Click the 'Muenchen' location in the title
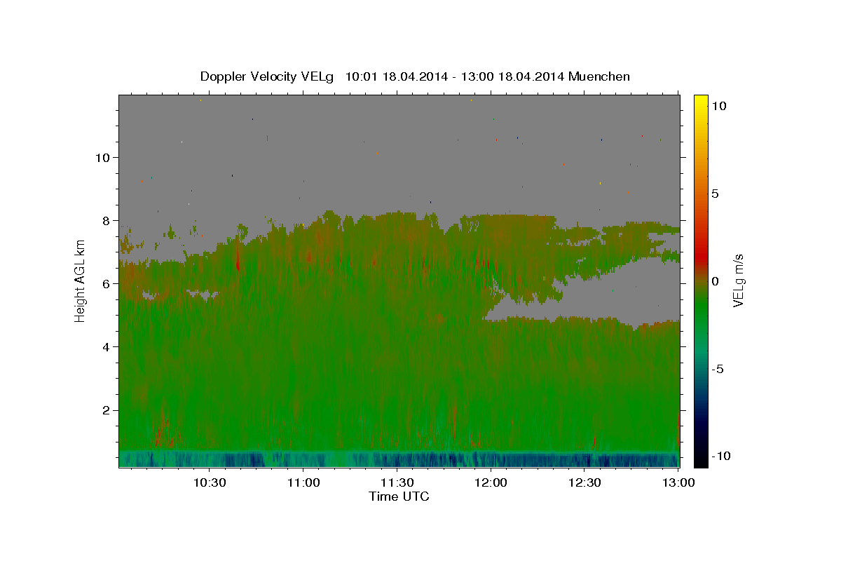The height and width of the screenshot is (561, 841). point(599,76)
